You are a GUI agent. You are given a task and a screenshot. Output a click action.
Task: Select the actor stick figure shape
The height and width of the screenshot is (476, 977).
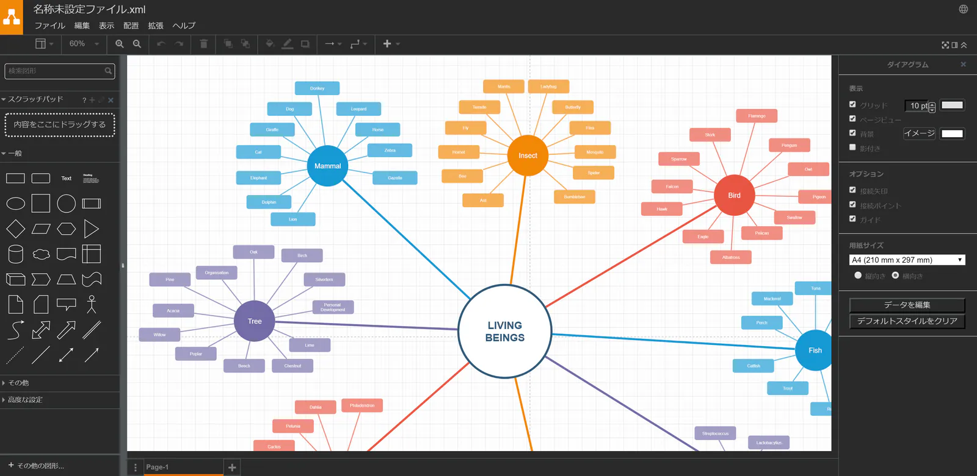(92, 304)
